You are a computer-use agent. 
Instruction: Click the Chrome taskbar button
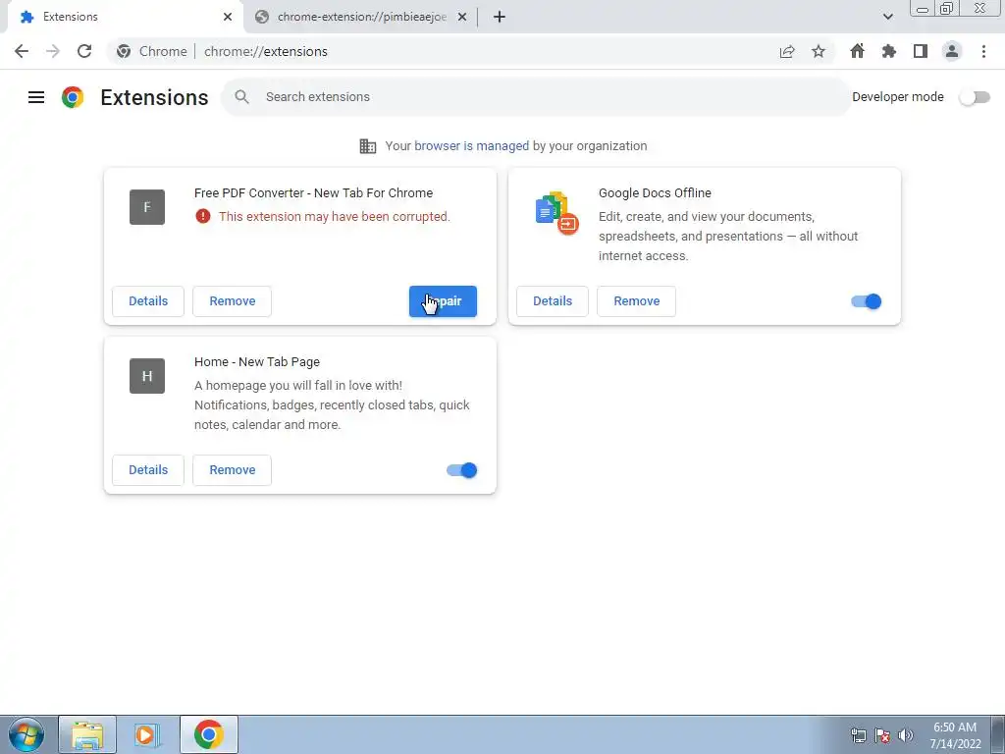coord(209,734)
